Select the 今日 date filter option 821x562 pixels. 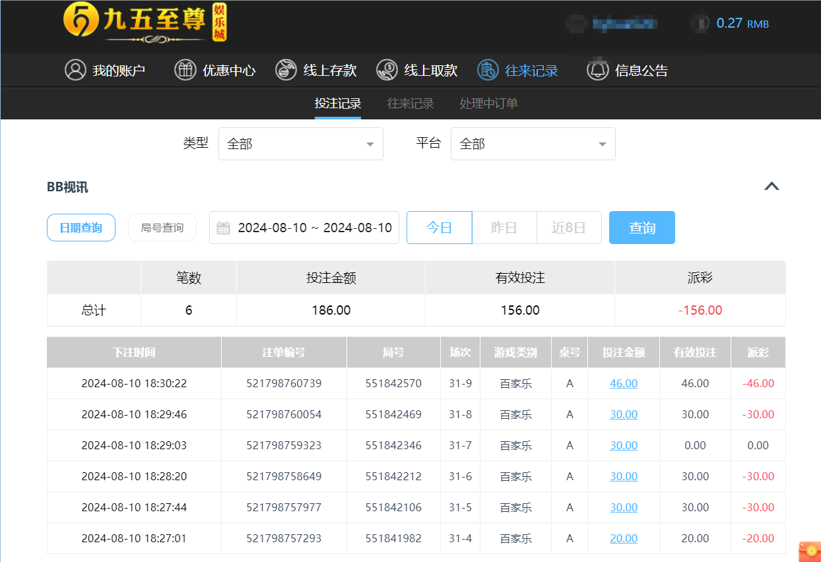(x=439, y=227)
